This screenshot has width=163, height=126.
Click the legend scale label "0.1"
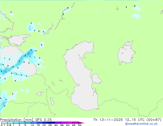pos(3,125)
